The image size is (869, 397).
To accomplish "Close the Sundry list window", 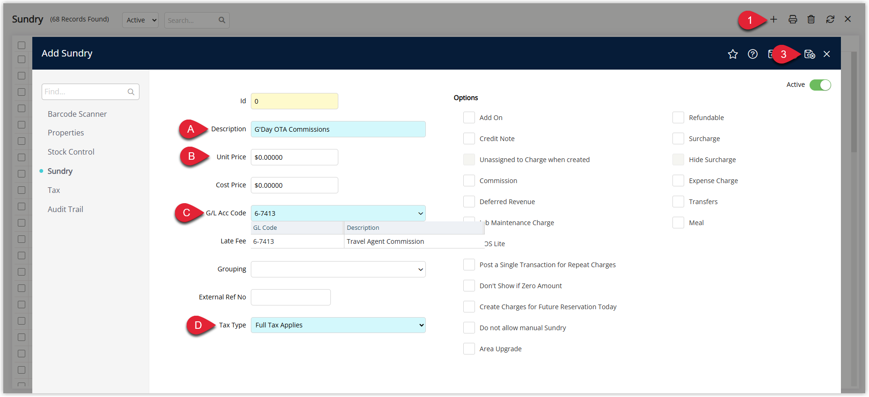I will (x=847, y=19).
